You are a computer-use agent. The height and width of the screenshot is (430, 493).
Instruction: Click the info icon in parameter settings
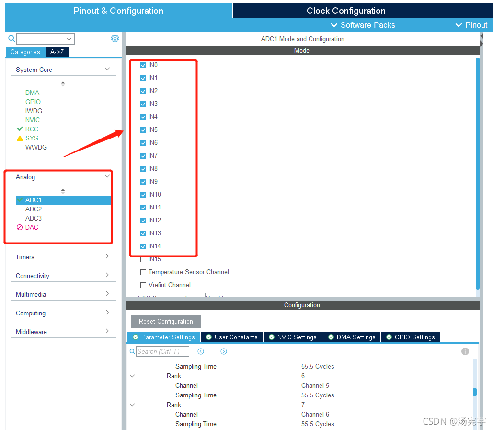tap(465, 351)
